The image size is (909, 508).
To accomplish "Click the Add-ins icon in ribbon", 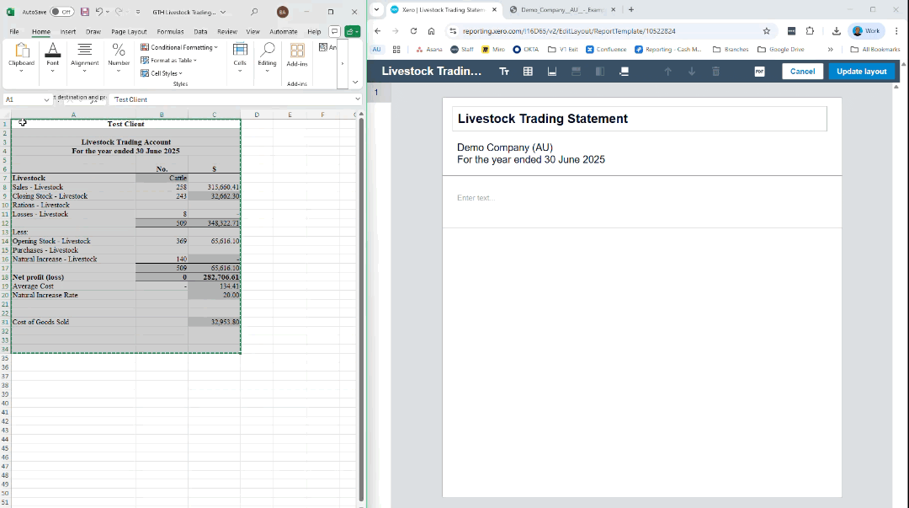I will 296,54.
